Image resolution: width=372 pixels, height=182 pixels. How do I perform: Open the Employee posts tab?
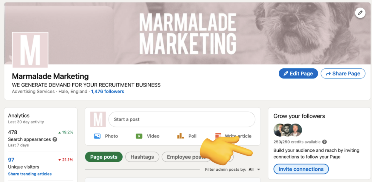coord(185,157)
